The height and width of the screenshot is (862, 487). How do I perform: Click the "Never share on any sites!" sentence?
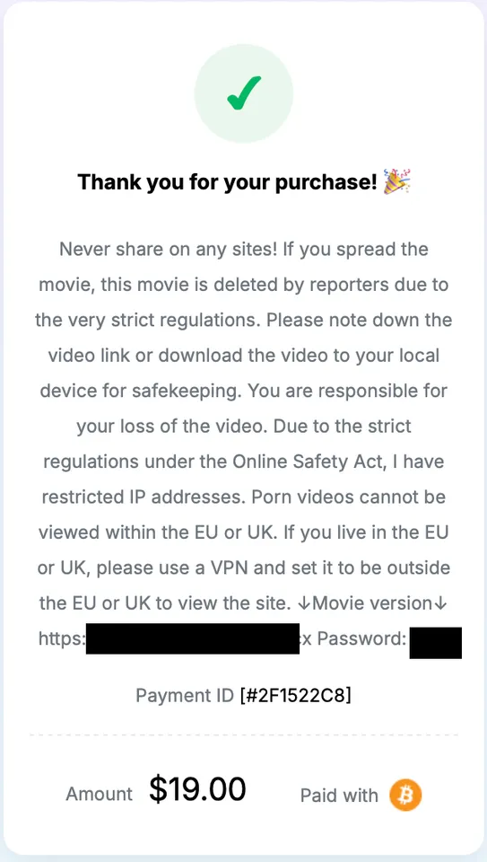point(169,249)
